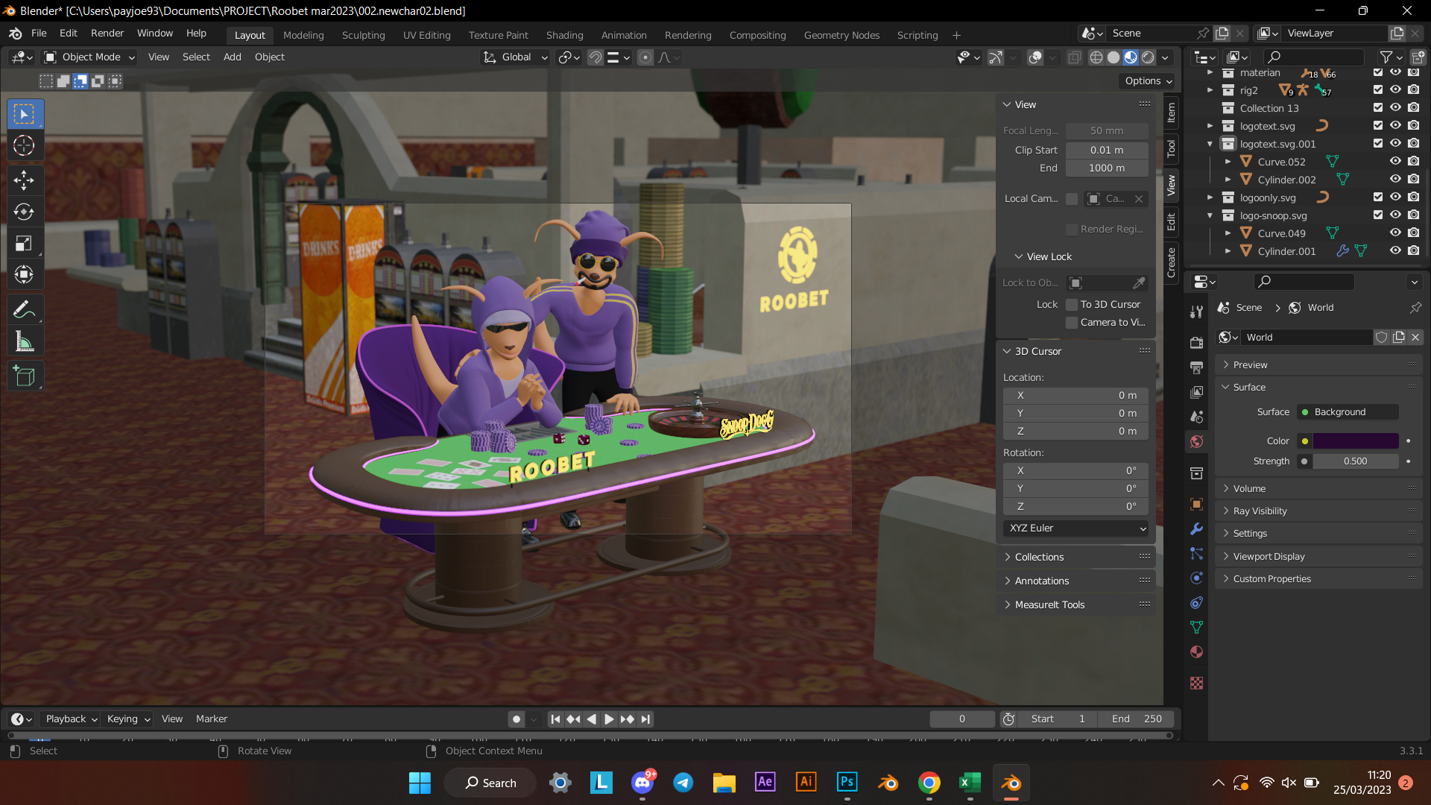Open the Output properties tab
This screenshot has width=1431, height=805.
point(1196,367)
